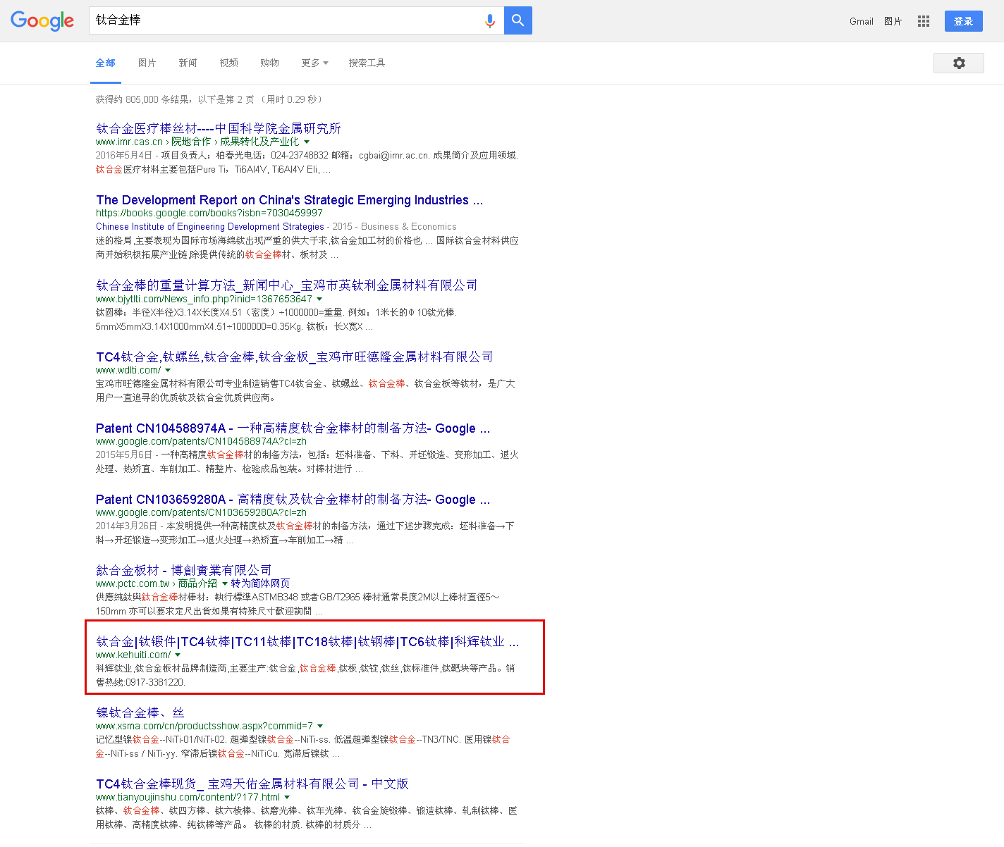Click the 2016年5月4日 date snippet
The width and height of the screenshot is (1004, 847).
point(124,155)
